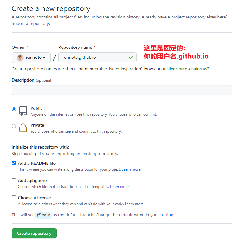Open Learn more link about licenses

point(134,204)
